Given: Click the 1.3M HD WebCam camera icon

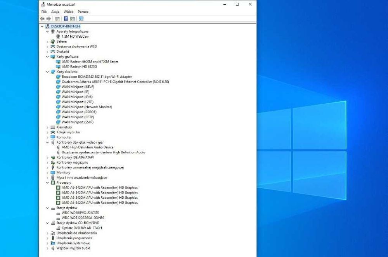Looking at the screenshot, I should coord(58,36).
